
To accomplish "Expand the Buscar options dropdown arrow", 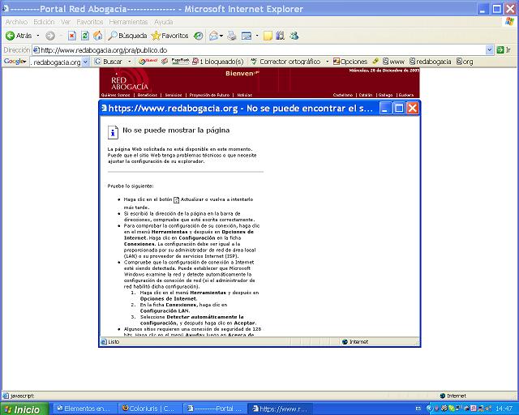I will coord(130,62).
